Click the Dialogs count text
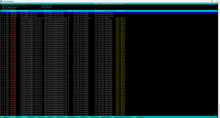The width and height of the screenshot is (220, 118). pos(47,5)
